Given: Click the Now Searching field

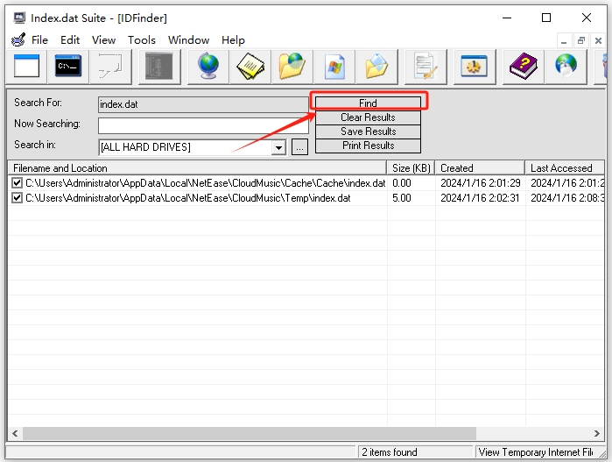Looking at the screenshot, I should point(203,126).
